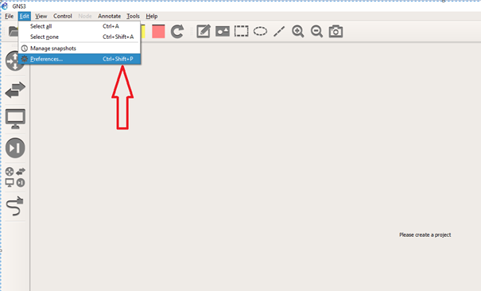The image size is (481, 291).
Task: Choose Select all from Edit menu
Action: pos(80,26)
